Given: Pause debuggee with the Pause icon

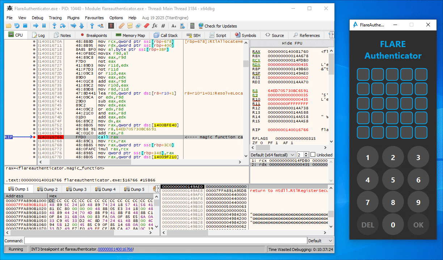Looking at the screenshot, I should coord(44,26).
